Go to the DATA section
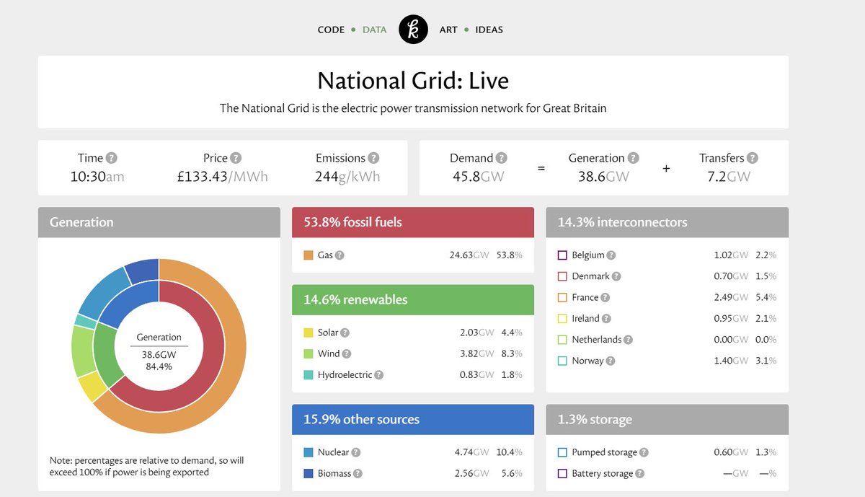Image resolution: width=865 pixels, height=497 pixels. [374, 30]
